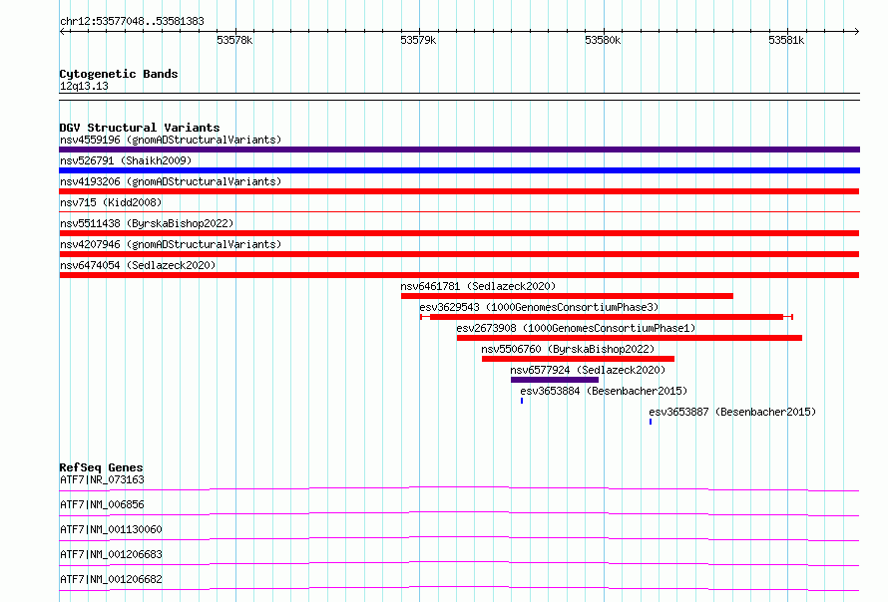Click the nsv4559196 gnomADStructuralVariants label
Viewport: 888px width, 602px height.
pyautogui.click(x=171, y=140)
